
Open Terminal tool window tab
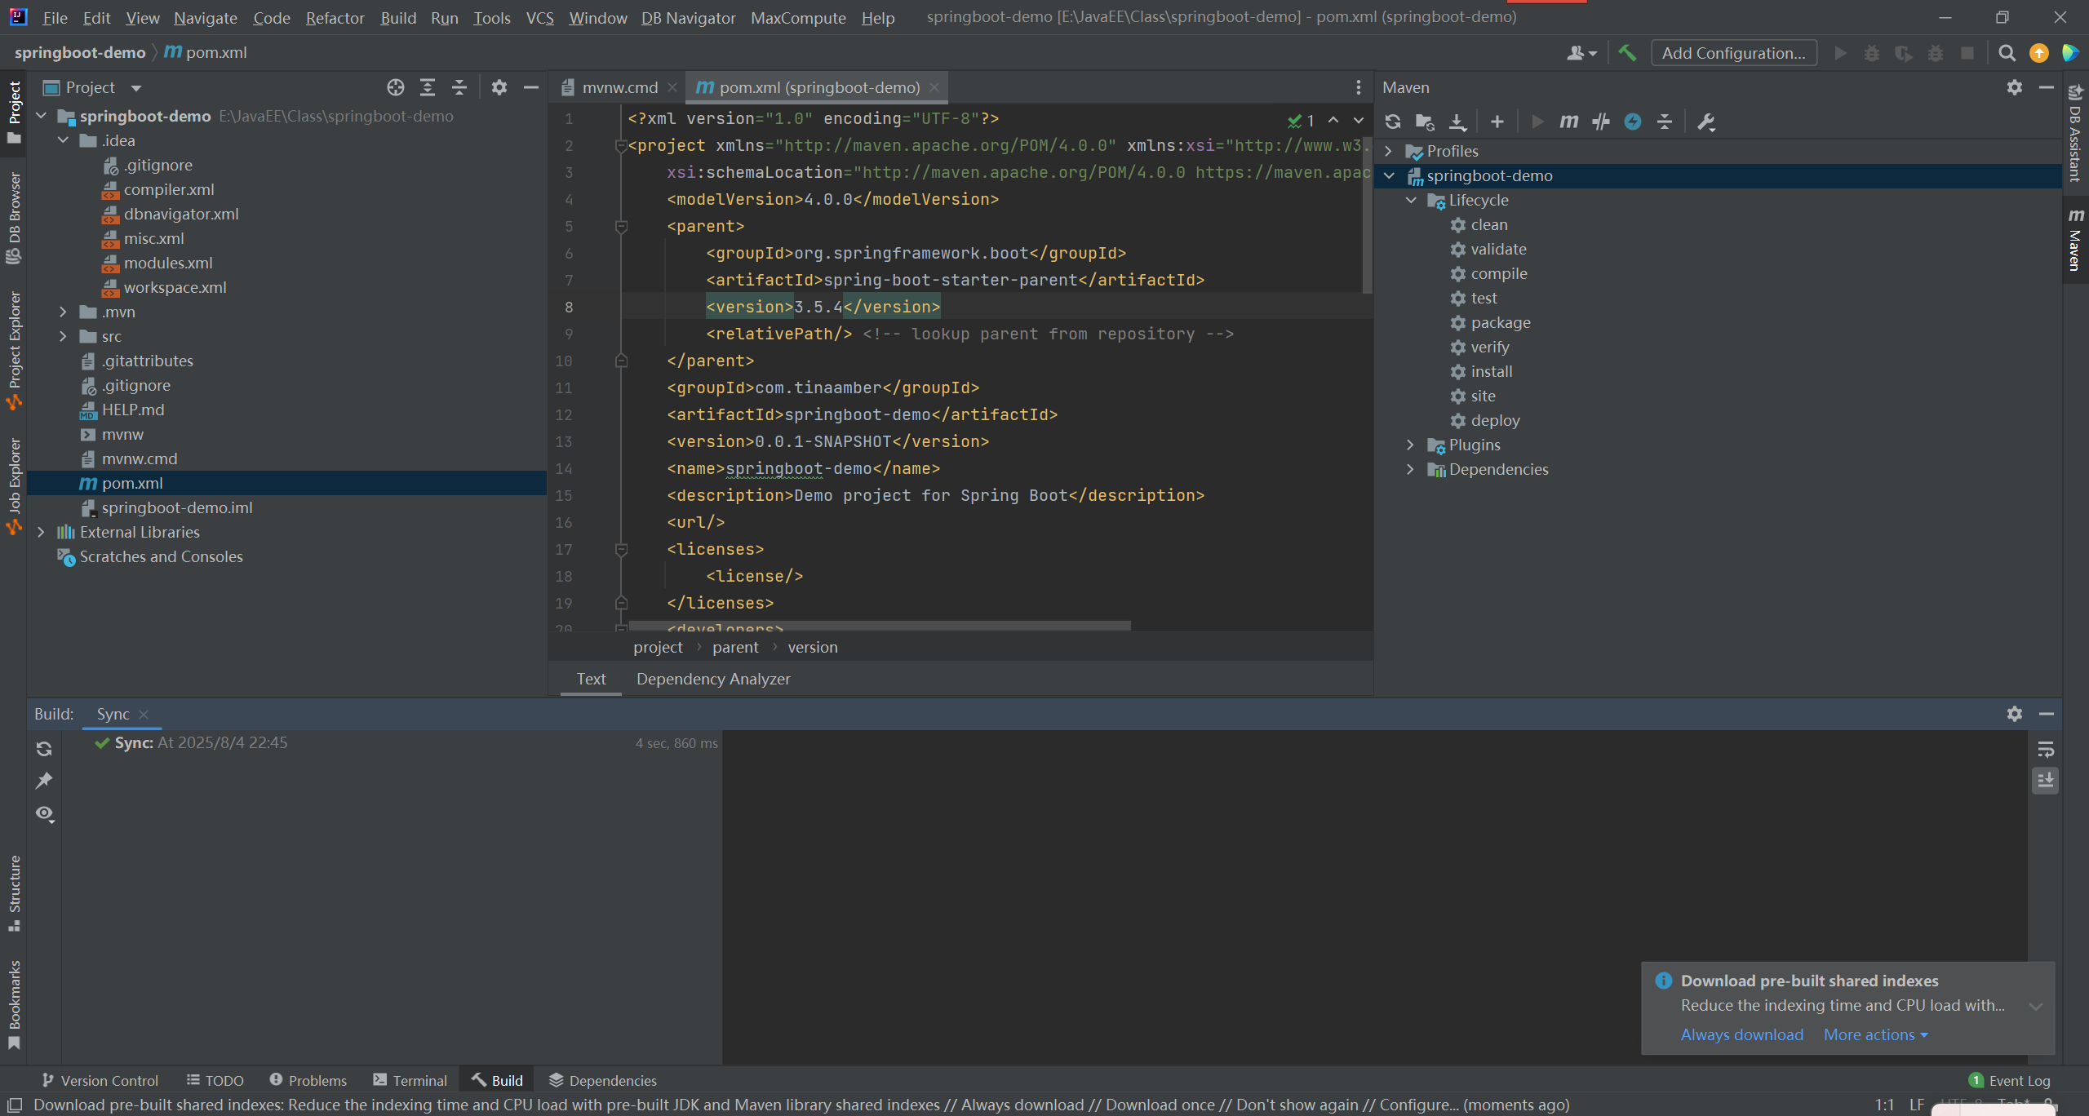click(x=410, y=1080)
